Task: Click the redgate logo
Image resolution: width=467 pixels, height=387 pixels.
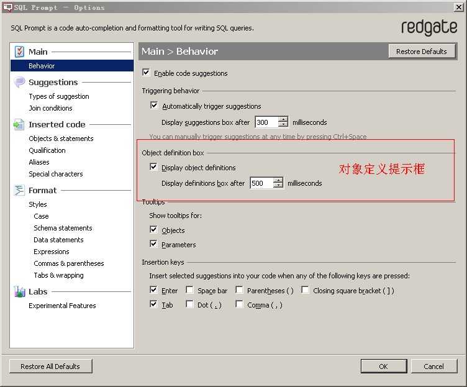Action: [429, 28]
